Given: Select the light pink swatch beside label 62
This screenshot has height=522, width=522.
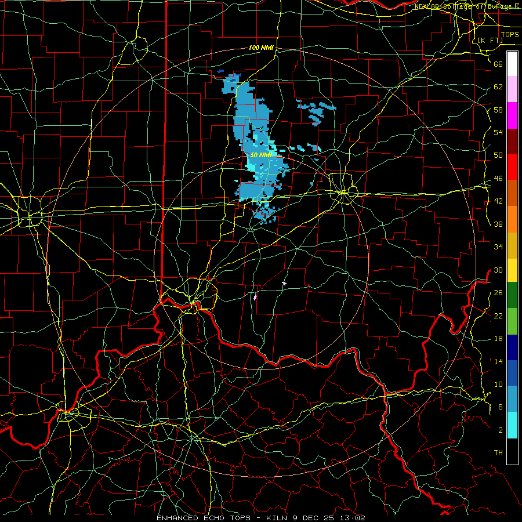Looking at the screenshot, I should click(x=512, y=89).
